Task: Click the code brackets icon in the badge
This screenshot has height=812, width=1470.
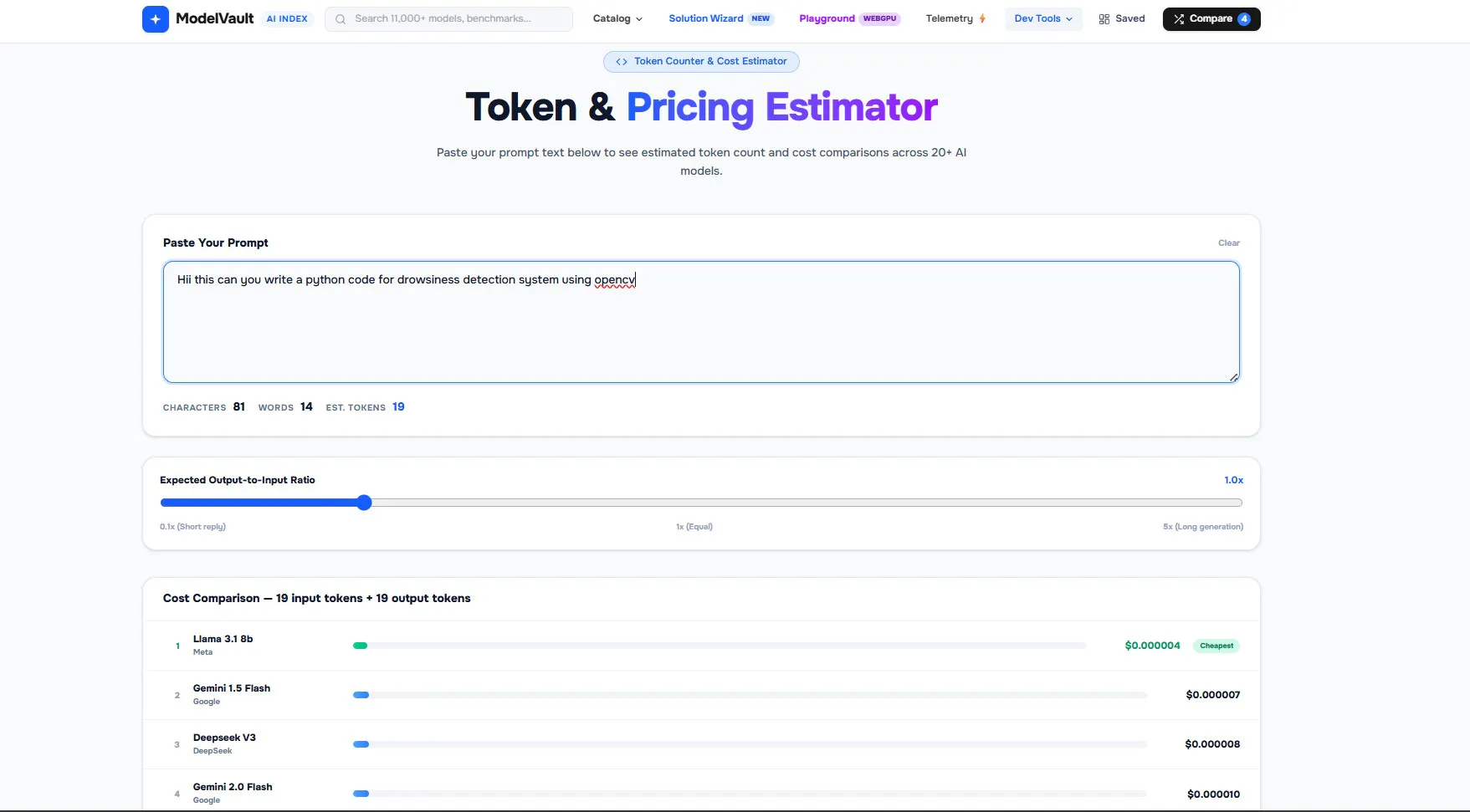Action: tap(622, 62)
